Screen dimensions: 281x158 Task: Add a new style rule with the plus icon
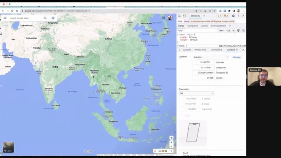click(x=233, y=31)
